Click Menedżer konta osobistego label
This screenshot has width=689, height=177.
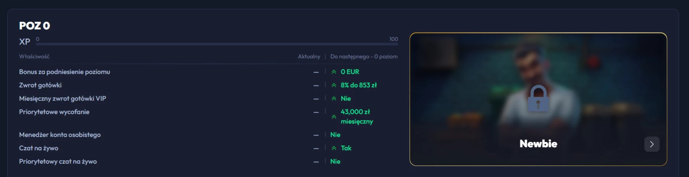[x=60, y=135]
